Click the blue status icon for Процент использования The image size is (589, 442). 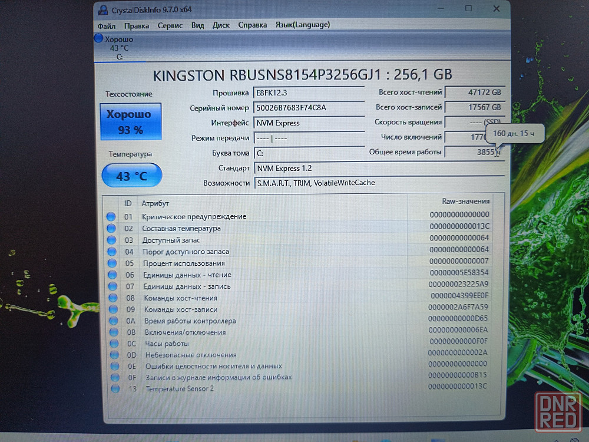(111, 263)
